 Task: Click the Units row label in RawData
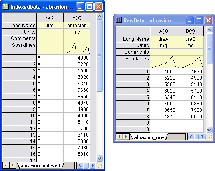133,46
